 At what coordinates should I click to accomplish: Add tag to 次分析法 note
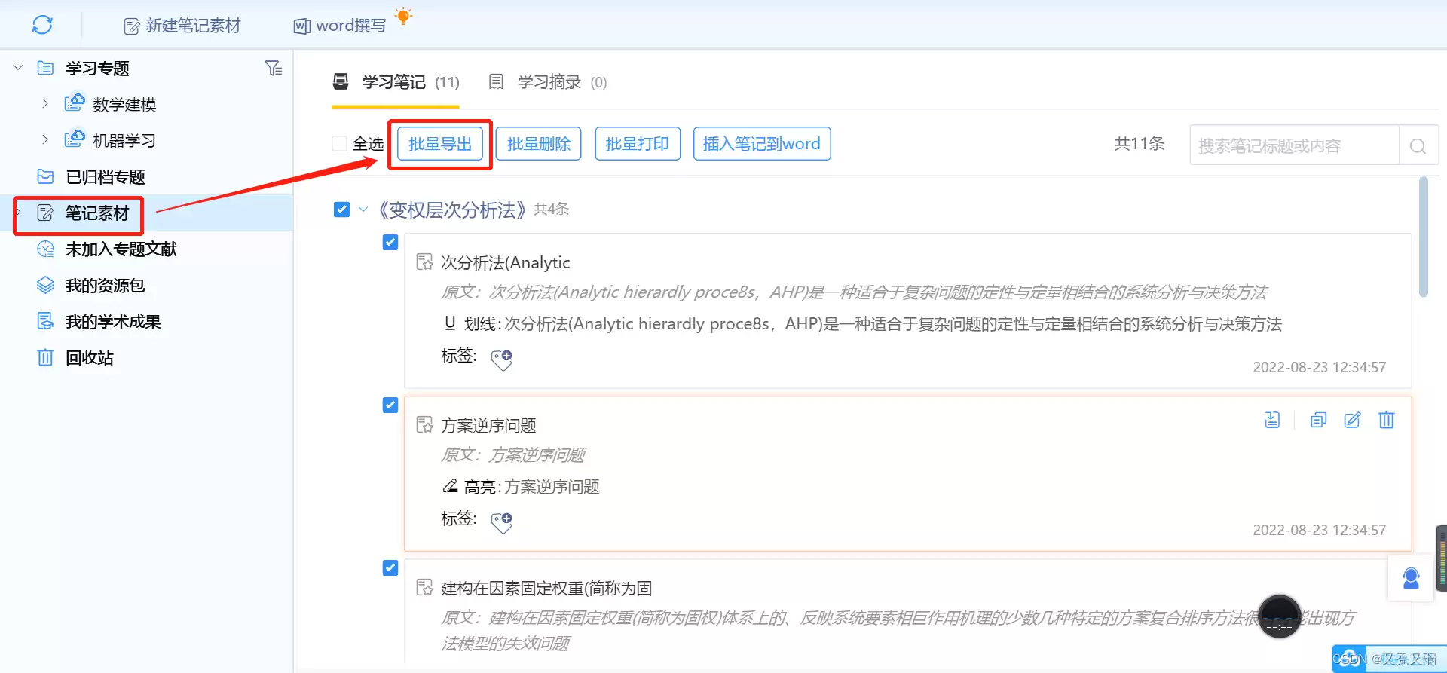[x=502, y=359]
